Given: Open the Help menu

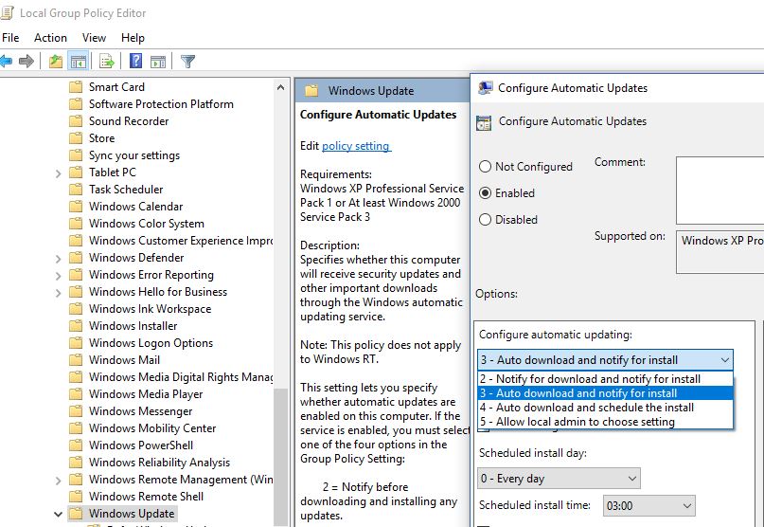Looking at the screenshot, I should coord(133,38).
